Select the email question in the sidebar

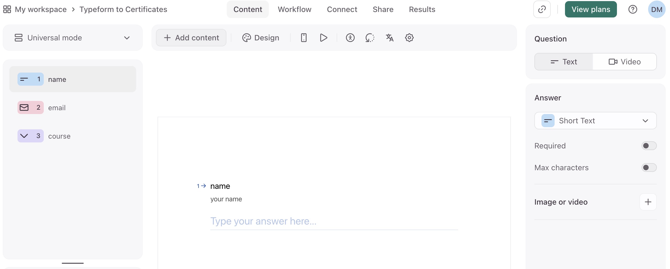click(57, 107)
